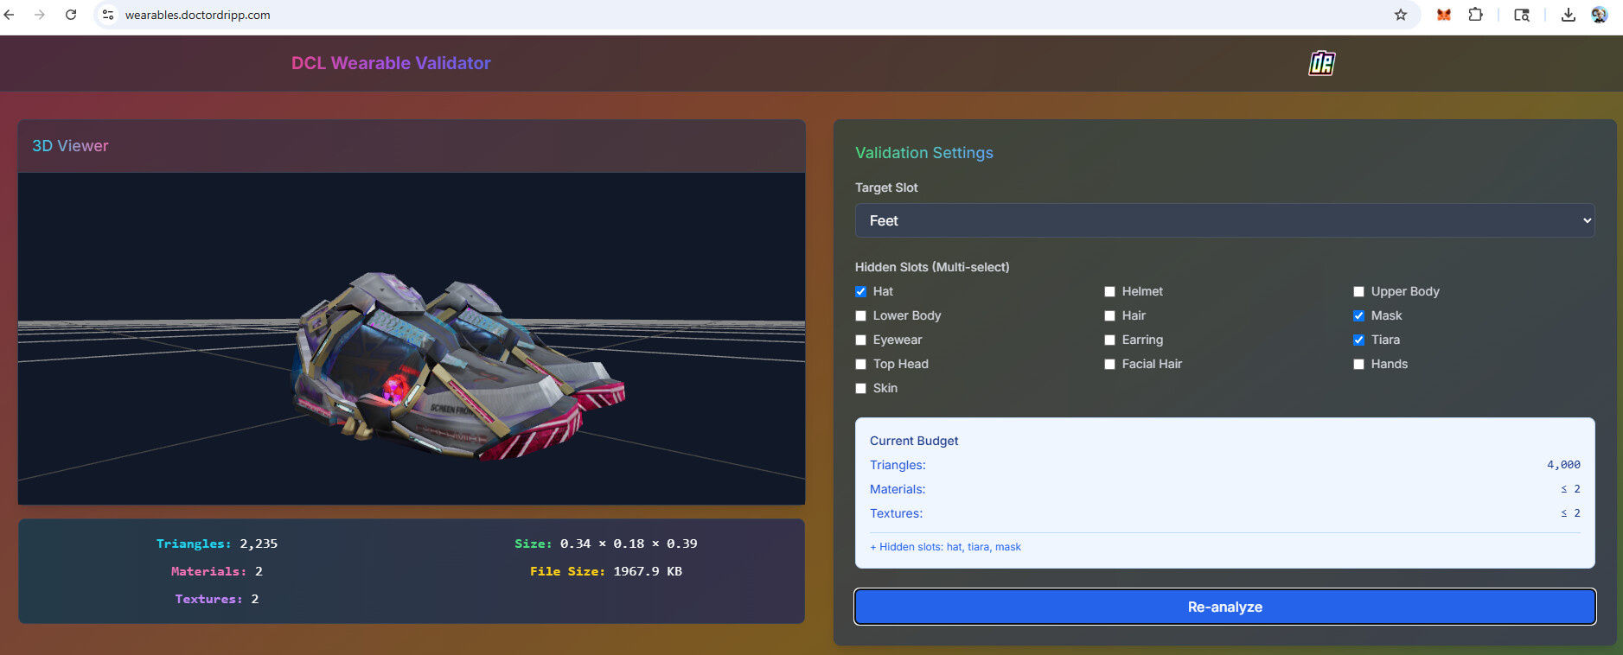Viewport: 1623px width, 655px height.
Task: Select the Top Head checkbox
Action: (x=860, y=364)
